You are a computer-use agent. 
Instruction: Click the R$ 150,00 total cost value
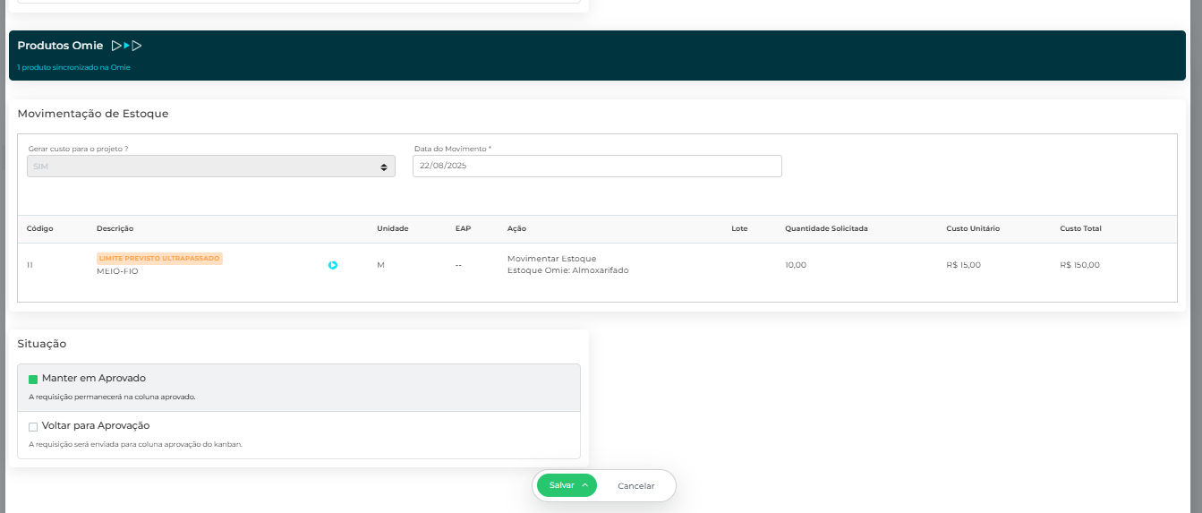point(1079,265)
